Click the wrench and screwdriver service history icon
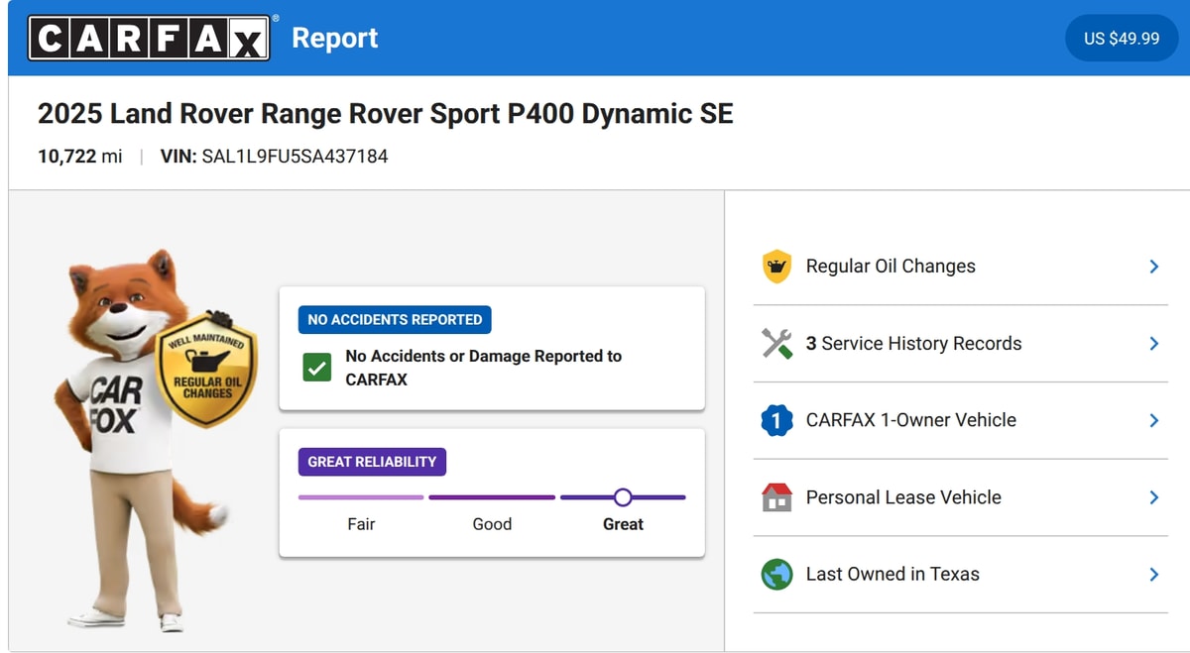This screenshot has height=653, width=1190. [776, 343]
